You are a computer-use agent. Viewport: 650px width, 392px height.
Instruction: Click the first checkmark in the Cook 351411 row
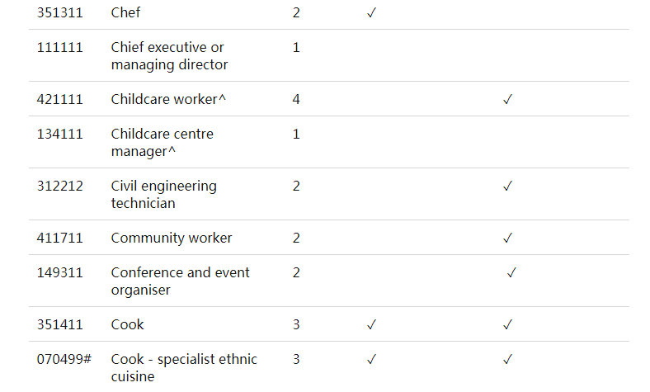[x=371, y=324]
